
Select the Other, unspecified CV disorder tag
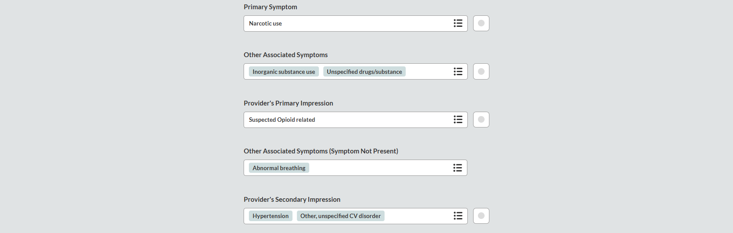(x=341, y=216)
